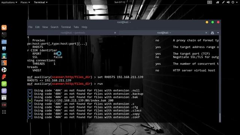Screen dimensions: 240x135
Task: Click the power icon in top bar
Action: click(233, 2)
